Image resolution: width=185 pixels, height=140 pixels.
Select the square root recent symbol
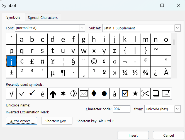tap(11, 94)
